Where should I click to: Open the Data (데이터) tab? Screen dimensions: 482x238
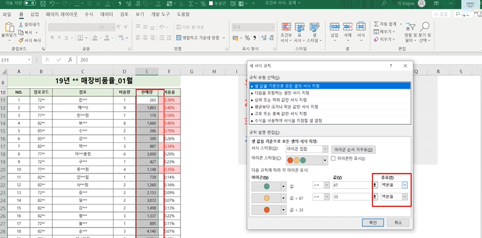106,14
